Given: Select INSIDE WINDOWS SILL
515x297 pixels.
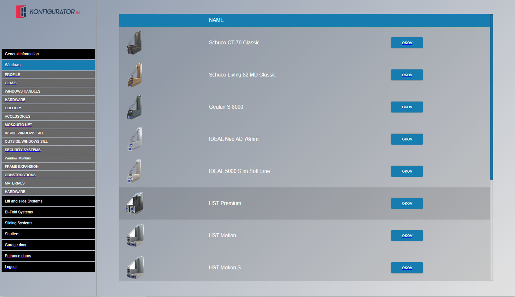Looking at the screenshot, I should 48,133.
